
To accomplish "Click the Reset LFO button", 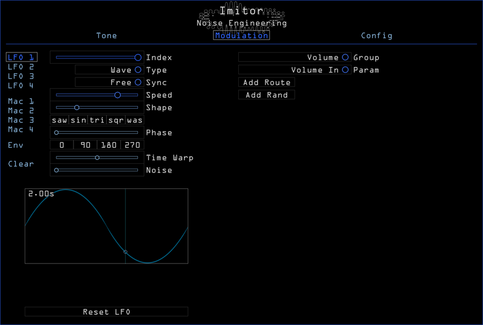I will pyautogui.click(x=106, y=312).
